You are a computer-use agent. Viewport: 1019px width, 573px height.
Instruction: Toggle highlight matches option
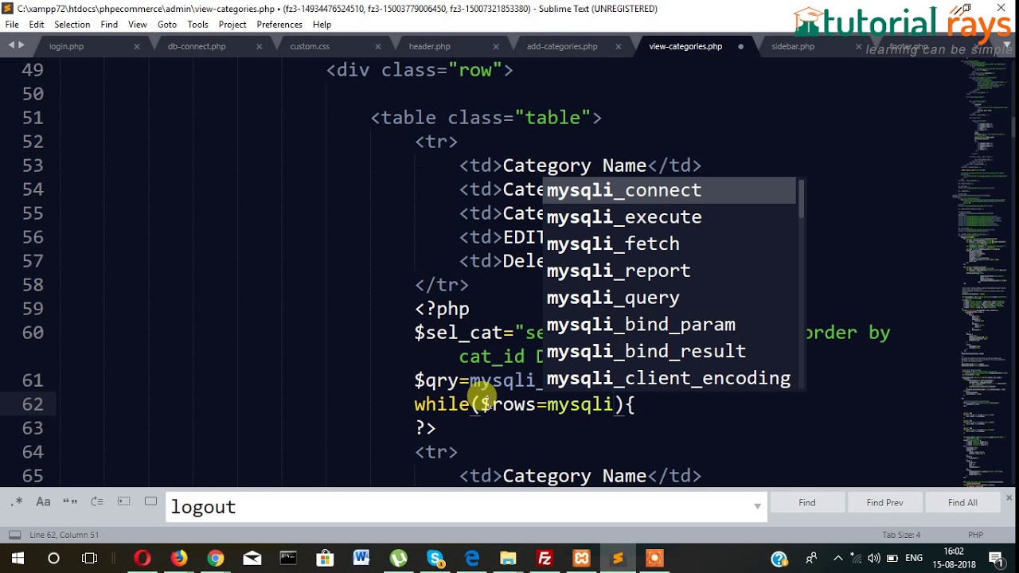(150, 502)
